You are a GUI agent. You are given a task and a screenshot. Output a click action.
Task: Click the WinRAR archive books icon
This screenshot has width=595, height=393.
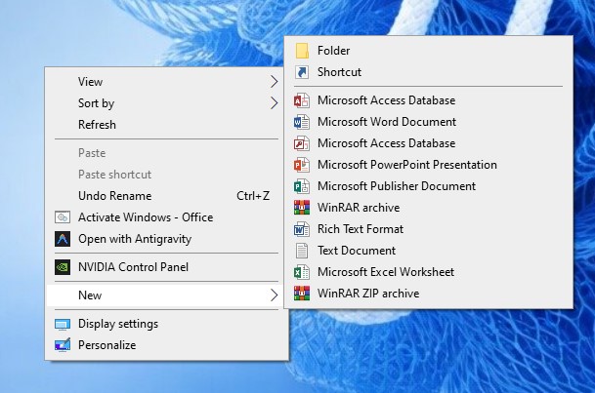(302, 208)
